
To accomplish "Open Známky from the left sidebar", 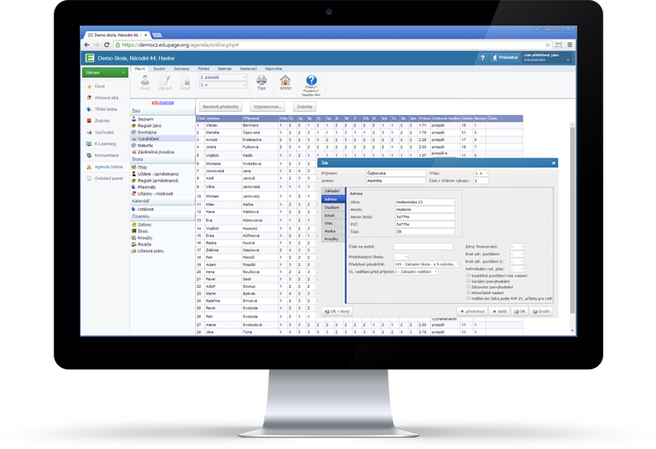I will click(x=104, y=120).
